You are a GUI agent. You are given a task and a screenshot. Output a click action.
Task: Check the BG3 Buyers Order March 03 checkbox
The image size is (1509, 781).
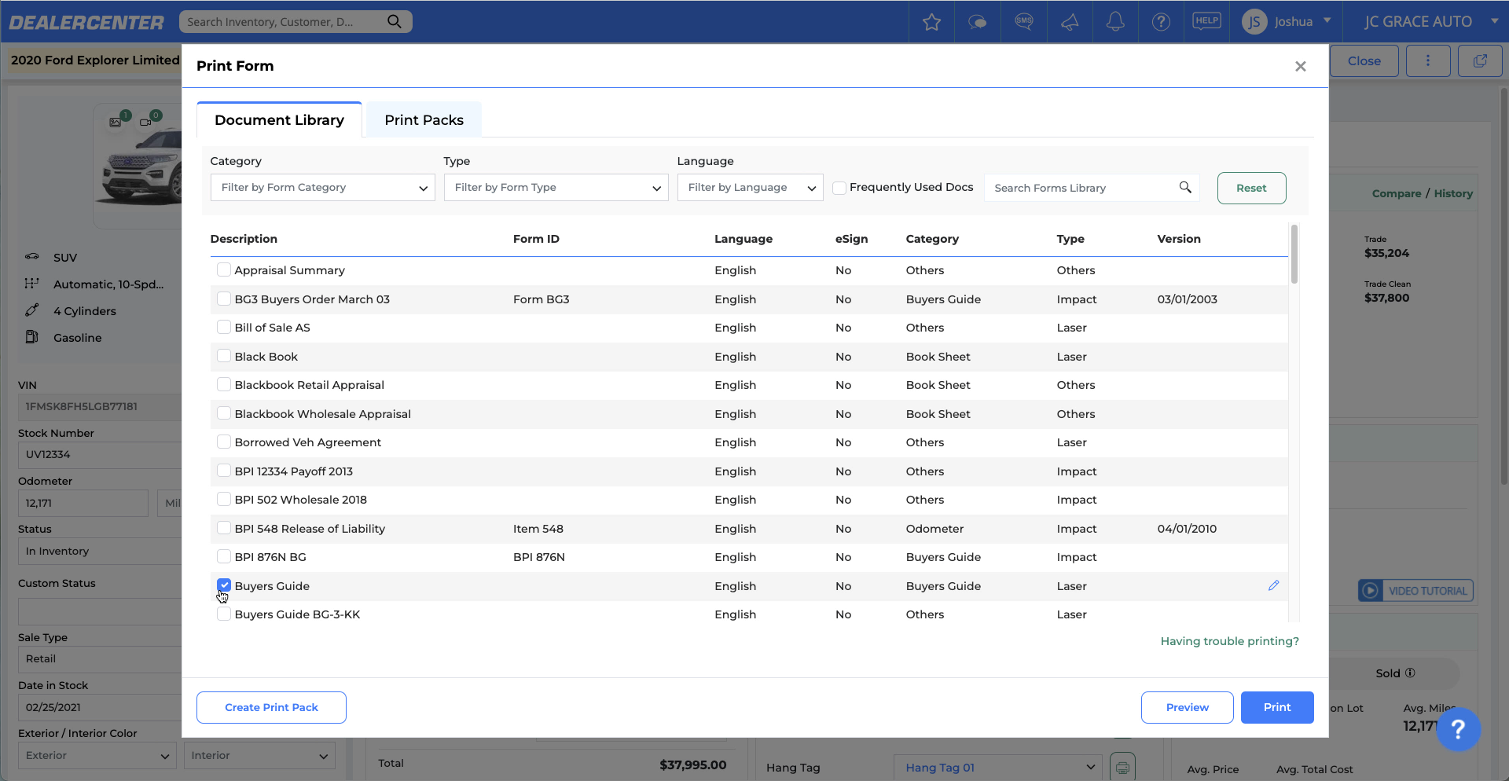[224, 299]
